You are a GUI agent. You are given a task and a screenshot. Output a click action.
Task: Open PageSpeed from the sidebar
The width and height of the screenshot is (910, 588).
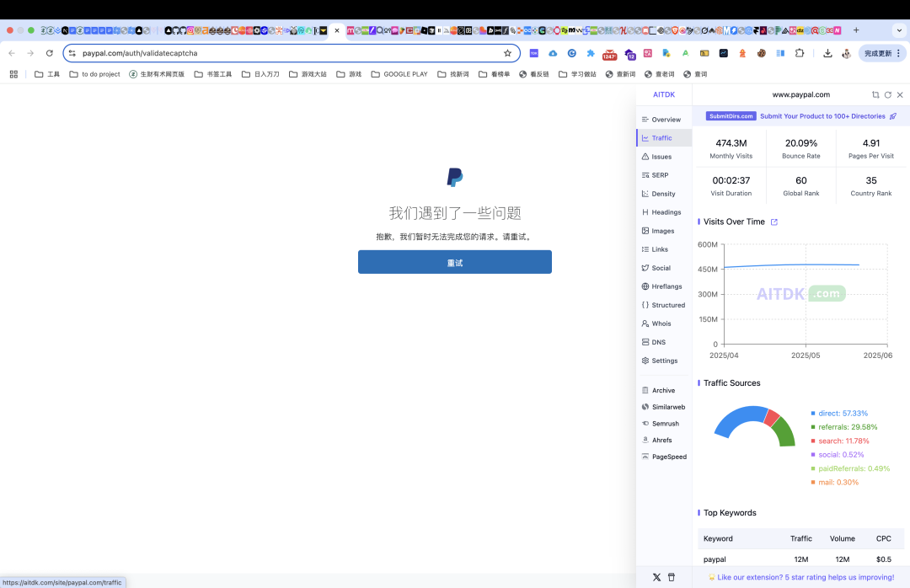click(664, 457)
